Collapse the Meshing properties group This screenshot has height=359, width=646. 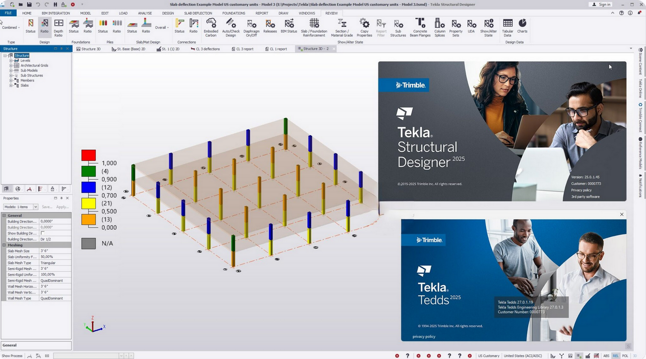point(4,245)
